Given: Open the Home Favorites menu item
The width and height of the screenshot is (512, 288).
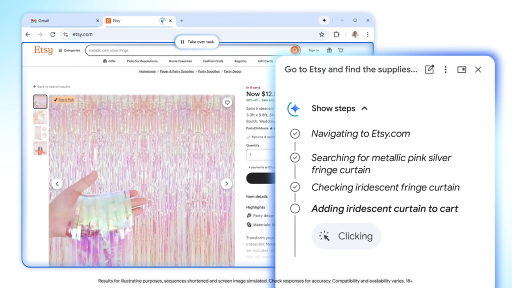Looking at the screenshot, I should click(x=180, y=61).
